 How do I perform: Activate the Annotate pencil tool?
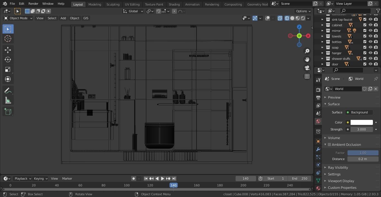(x=8, y=91)
